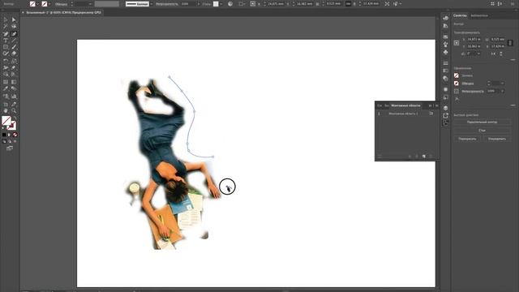Open the Непрозрачность link in Properties
Viewport: 519px width, 292px height.
pos(473,91)
